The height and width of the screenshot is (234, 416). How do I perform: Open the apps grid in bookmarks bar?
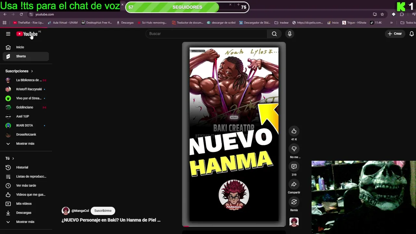pos(5,23)
